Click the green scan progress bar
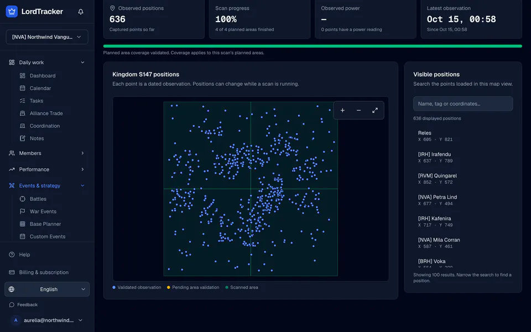This screenshot has width=531, height=332. pyautogui.click(x=313, y=46)
